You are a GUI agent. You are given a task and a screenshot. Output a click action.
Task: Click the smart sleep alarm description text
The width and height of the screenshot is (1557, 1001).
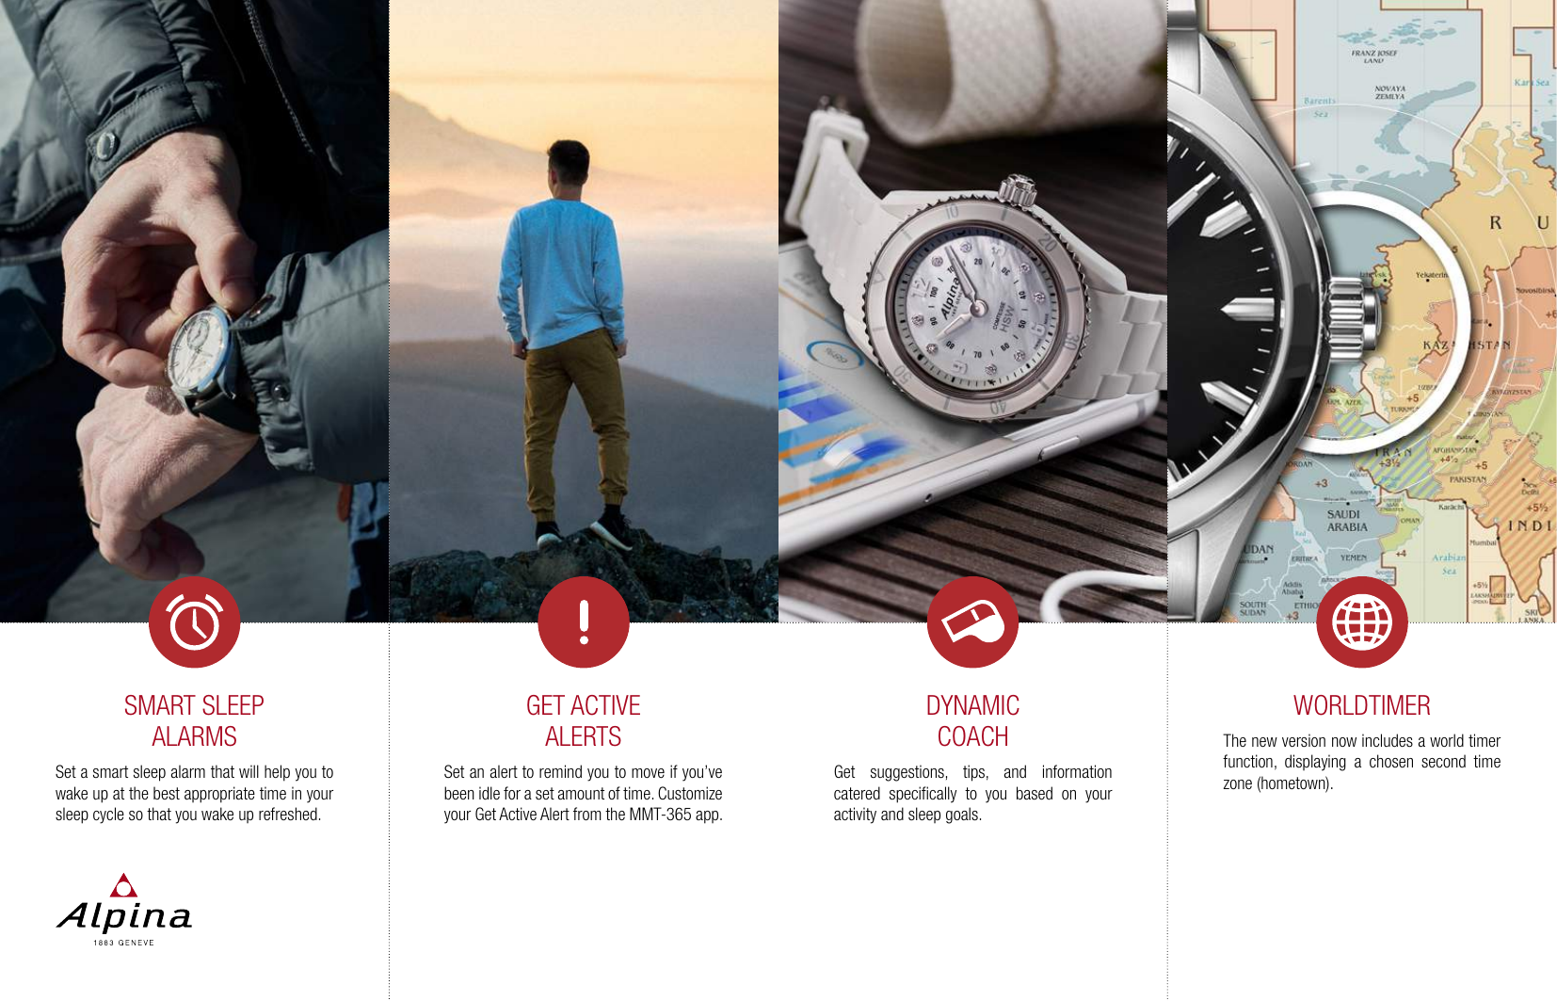194,793
